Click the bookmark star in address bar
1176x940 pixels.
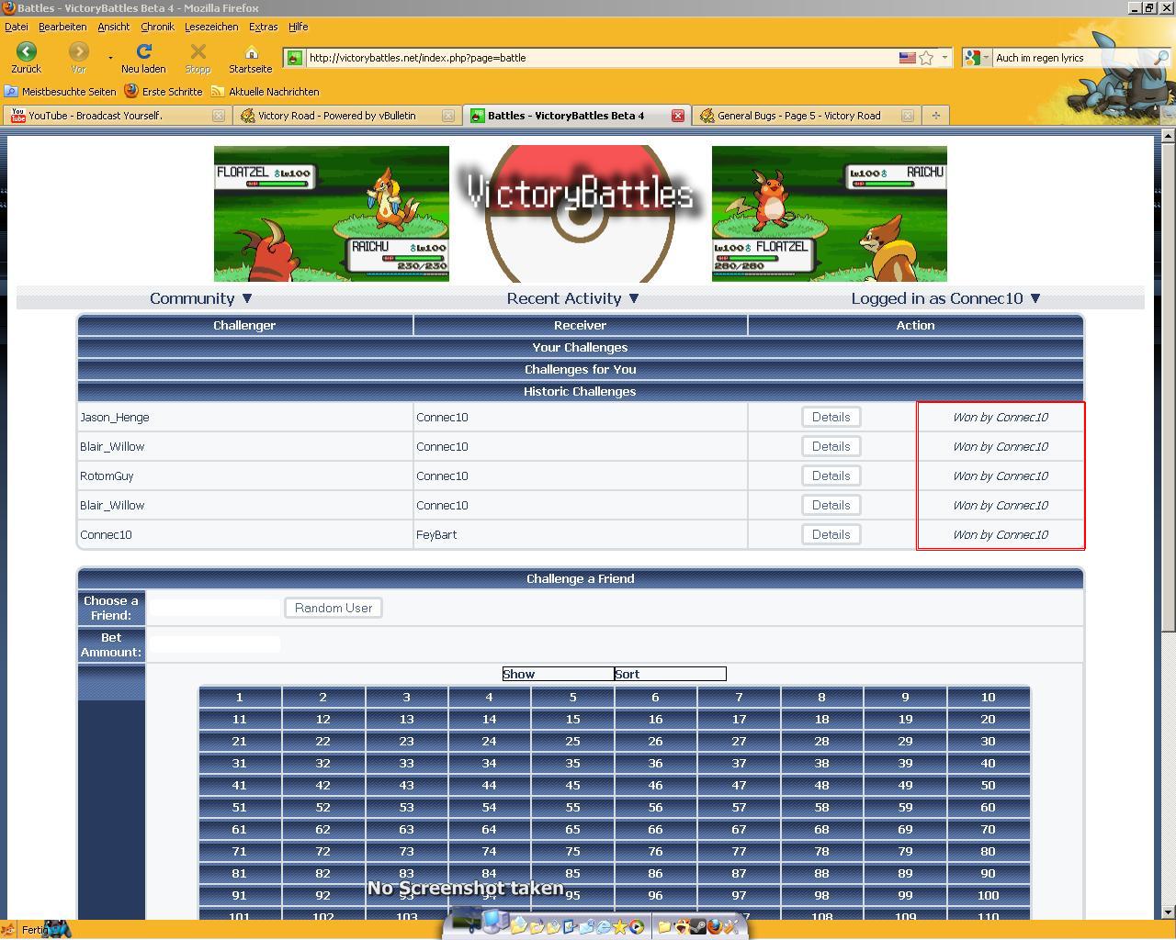[x=926, y=58]
